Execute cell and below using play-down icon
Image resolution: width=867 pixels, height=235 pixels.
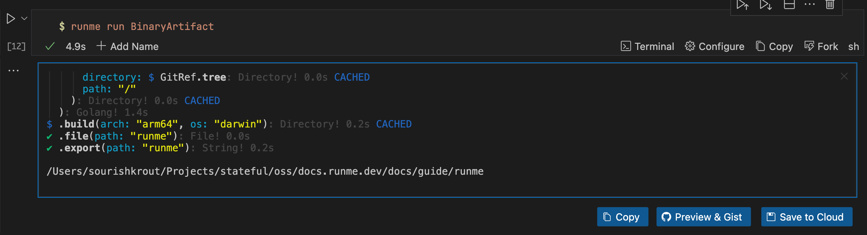[x=766, y=5]
